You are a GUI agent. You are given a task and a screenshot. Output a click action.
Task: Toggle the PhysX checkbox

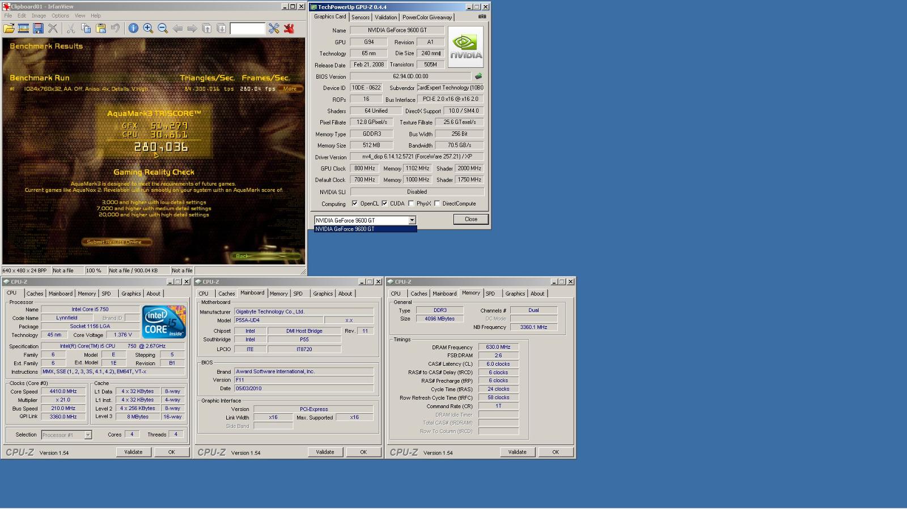tap(411, 203)
